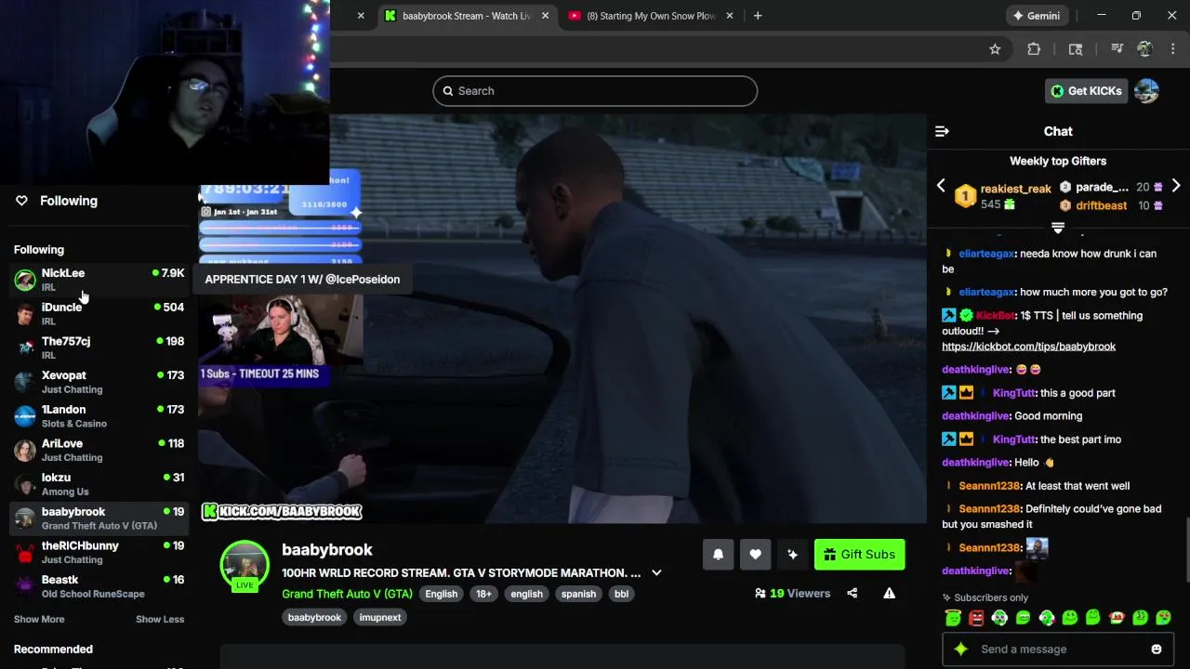Click eliarteagax username on 'how much more' message

tap(986, 292)
